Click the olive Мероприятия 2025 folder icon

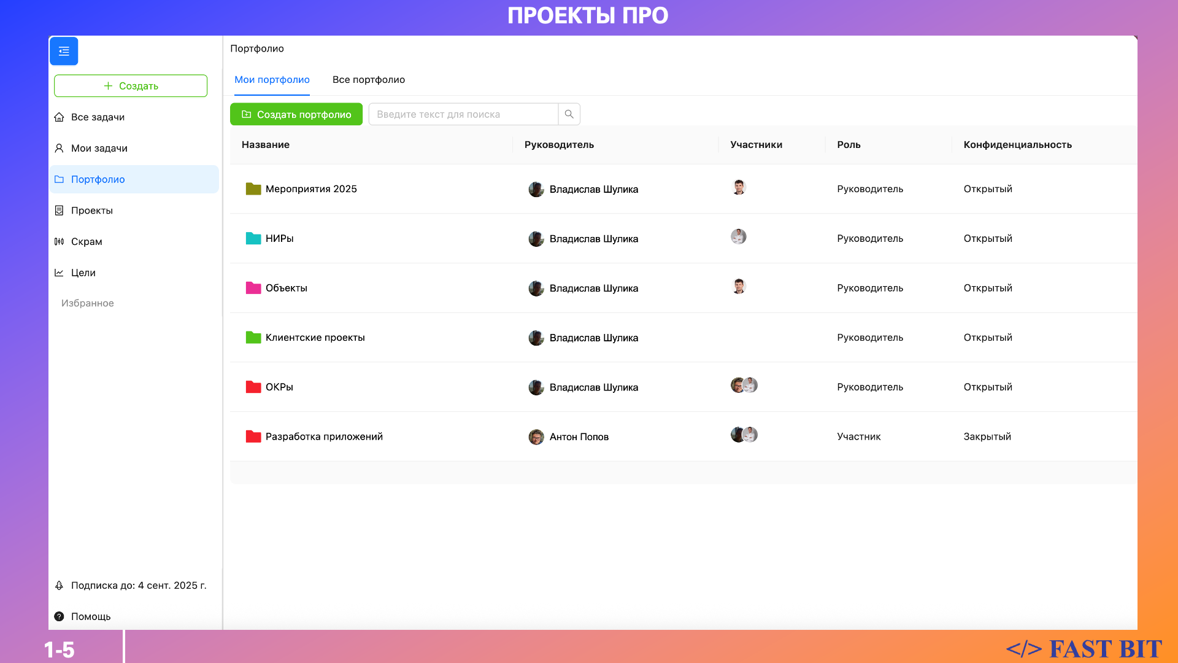pyautogui.click(x=253, y=188)
